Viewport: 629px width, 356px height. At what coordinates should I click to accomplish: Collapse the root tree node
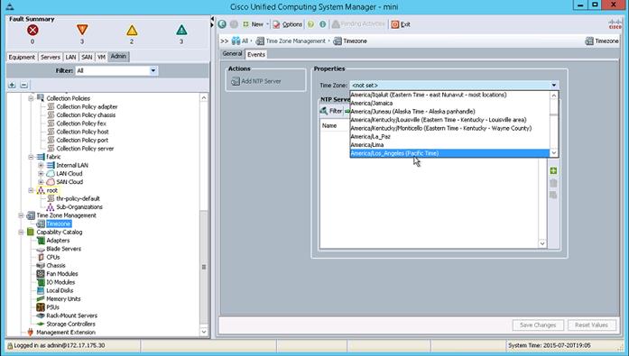[31, 190]
